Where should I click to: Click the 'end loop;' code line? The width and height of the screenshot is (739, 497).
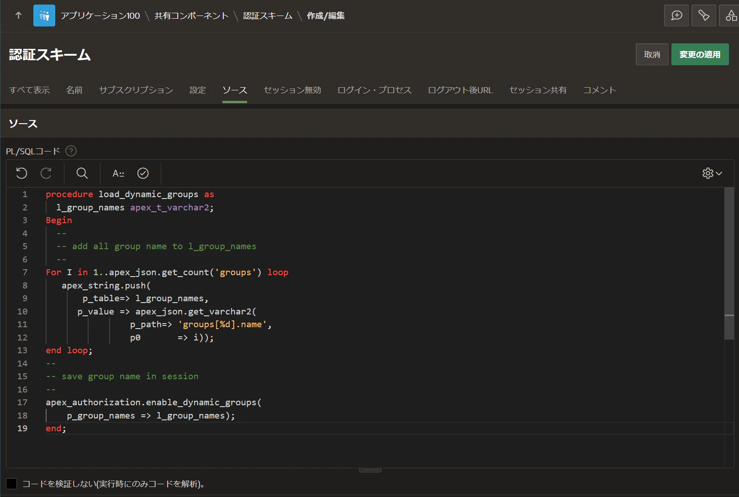69,351
